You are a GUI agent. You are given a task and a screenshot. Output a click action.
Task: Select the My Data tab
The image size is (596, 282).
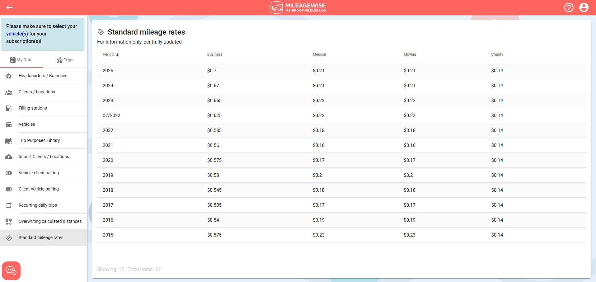point(21,60)
